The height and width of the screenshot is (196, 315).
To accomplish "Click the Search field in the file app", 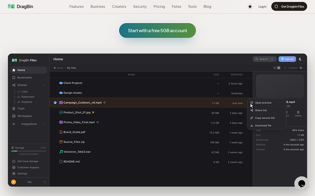I will click(265, 59).
